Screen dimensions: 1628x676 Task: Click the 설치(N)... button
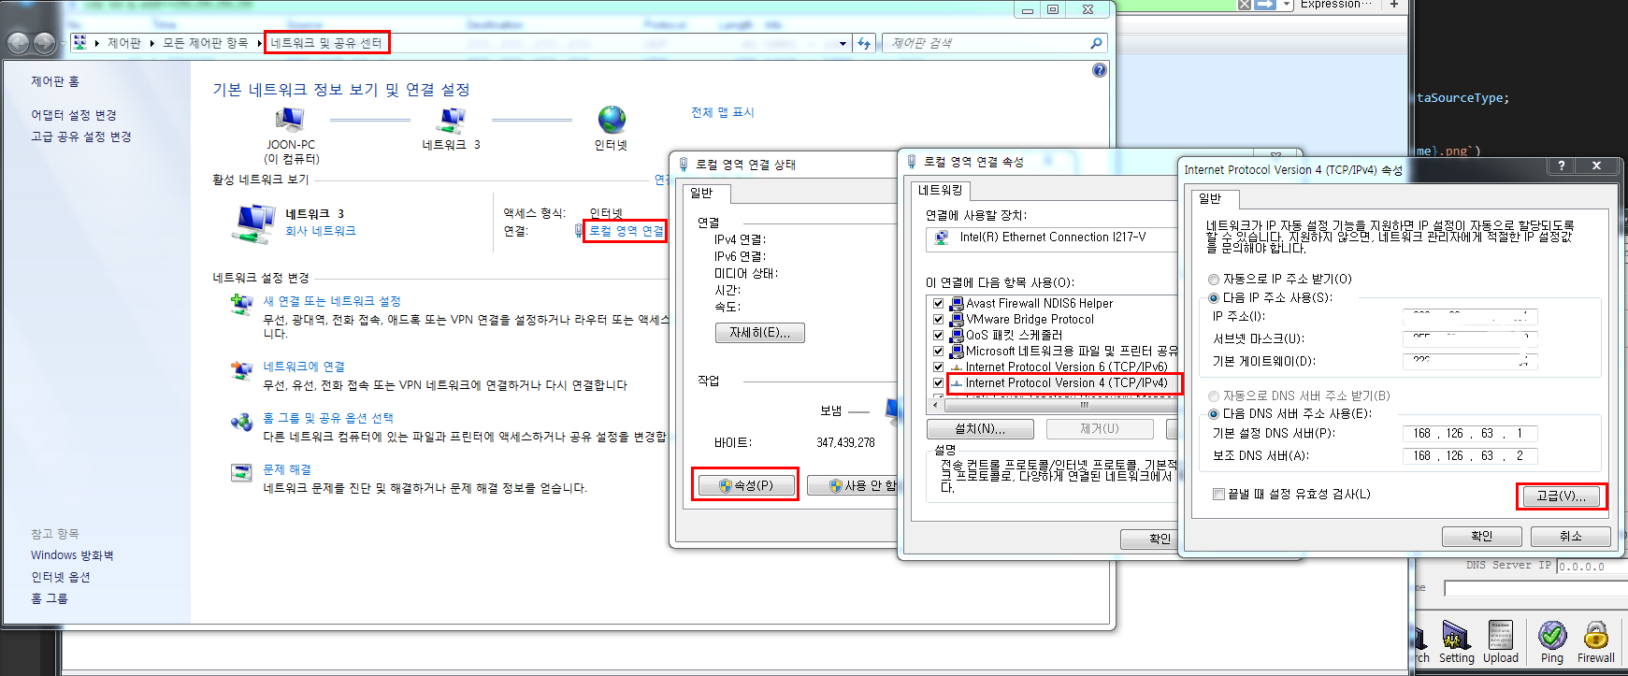pos(980,428)
